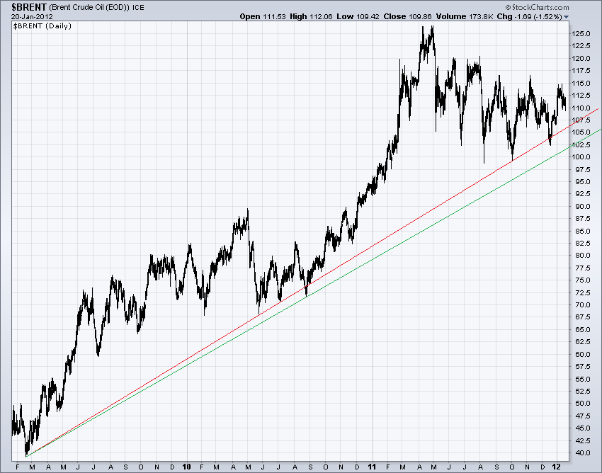This screenshot has width=602, height=473.
Task: Click the Chg -1.69 (-1.52%) value
Action: click(x=530, y=16)
